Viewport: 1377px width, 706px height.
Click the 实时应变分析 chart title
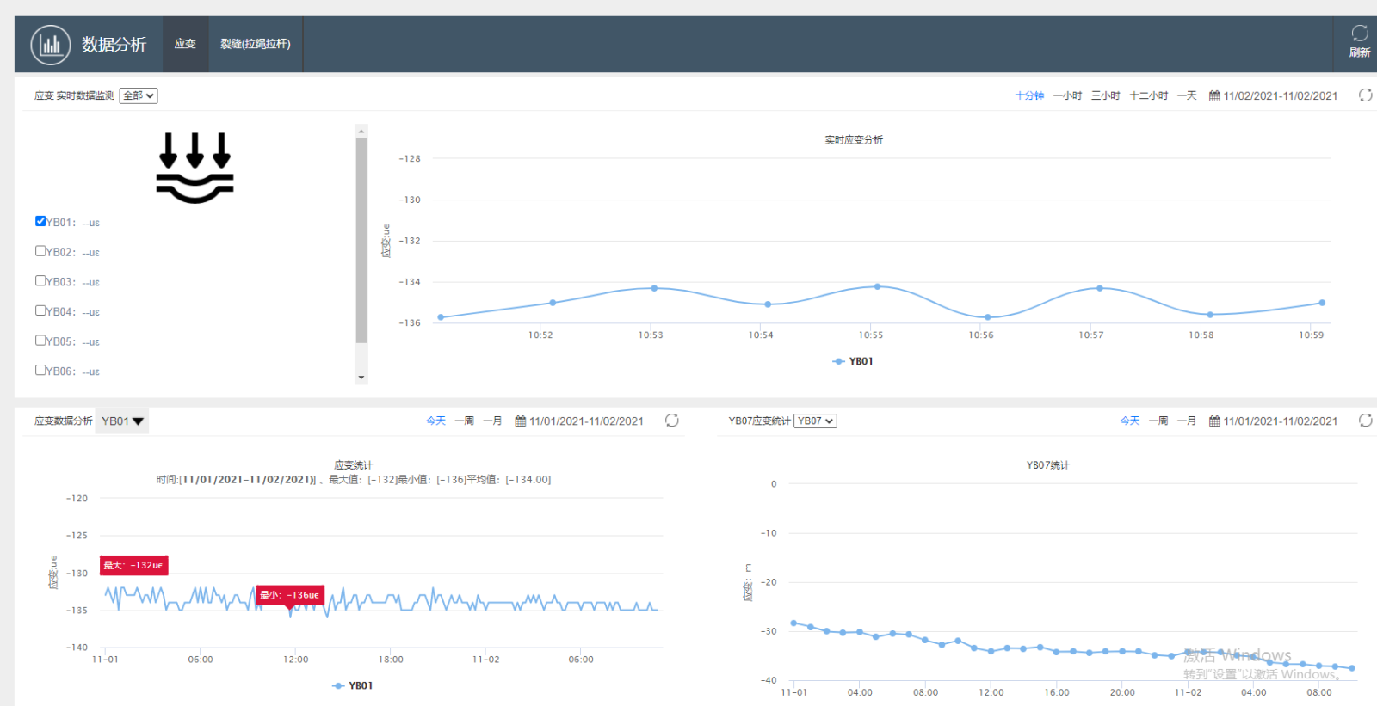click(854, 139)
